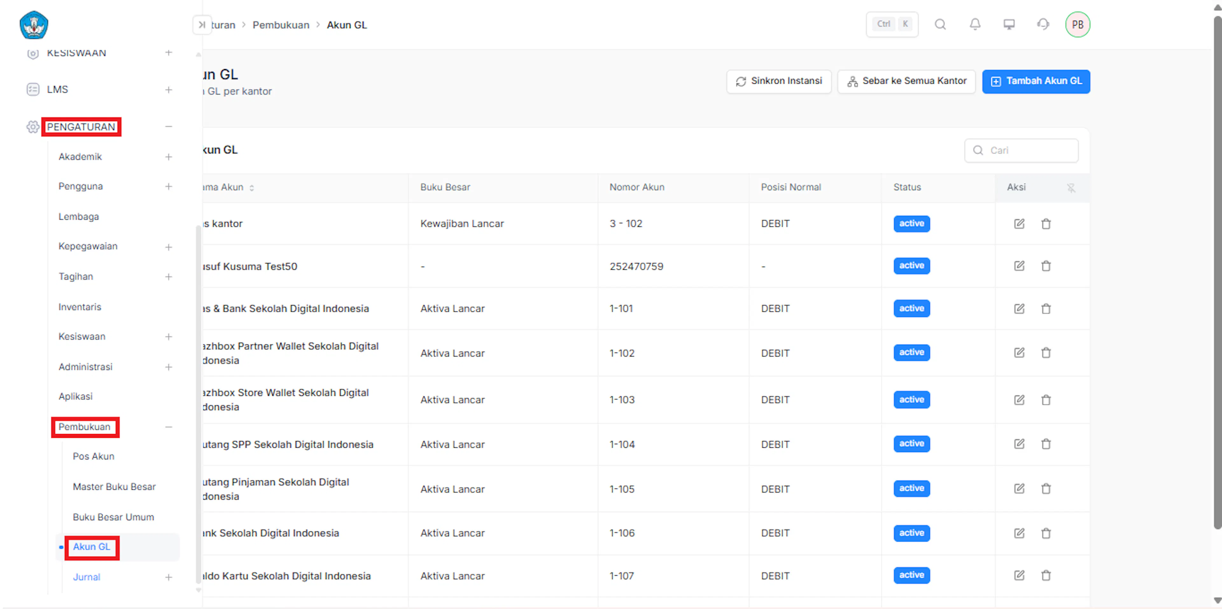Delete the 1-105 account row
Viewport: 1222px width, 609px height.
(x=1046, y=488)
